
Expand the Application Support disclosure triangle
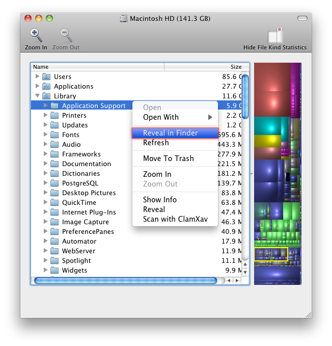(x=45, y=105)
